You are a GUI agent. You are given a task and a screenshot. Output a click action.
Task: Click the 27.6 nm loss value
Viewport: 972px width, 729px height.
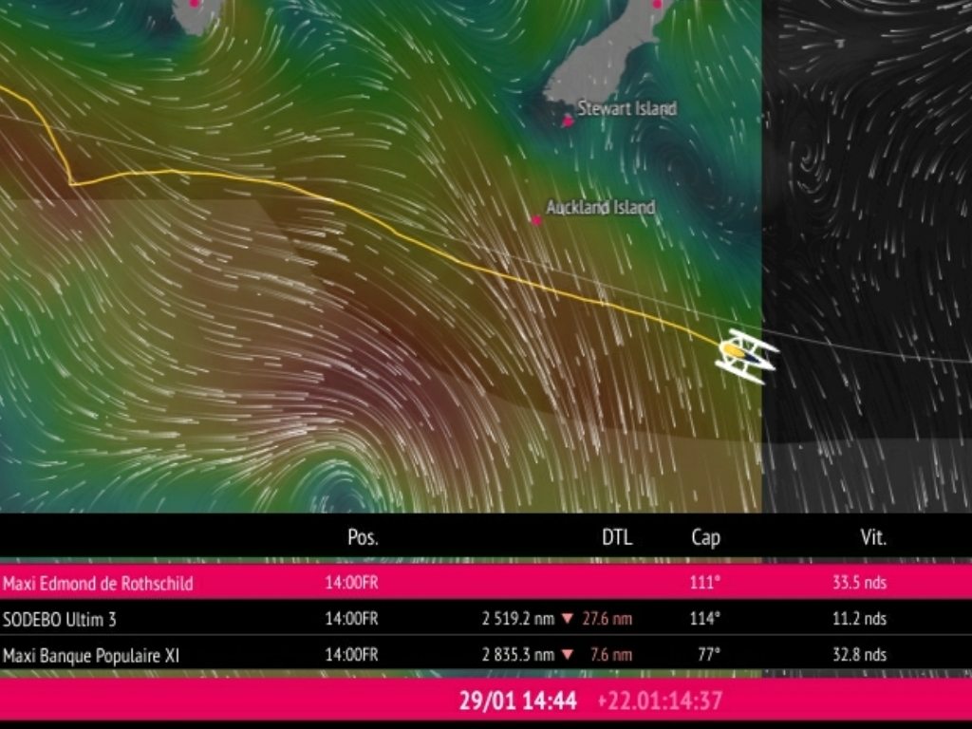pos(607,619)
